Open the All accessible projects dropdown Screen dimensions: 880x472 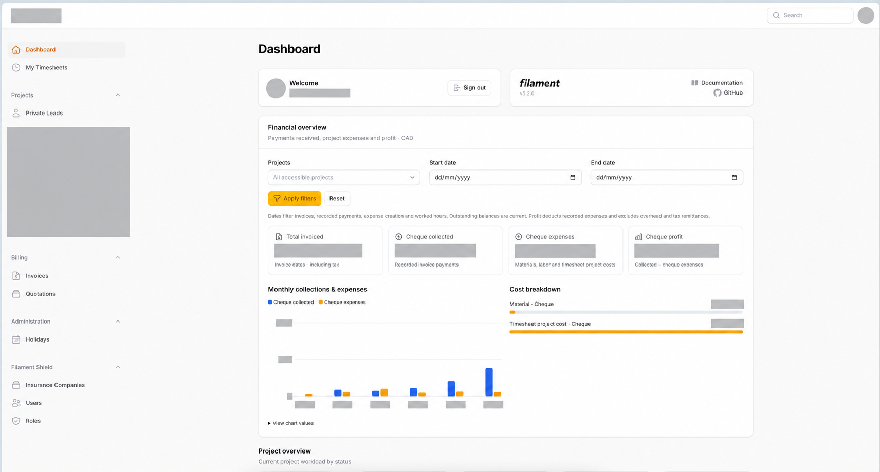[x=344, y=178]
